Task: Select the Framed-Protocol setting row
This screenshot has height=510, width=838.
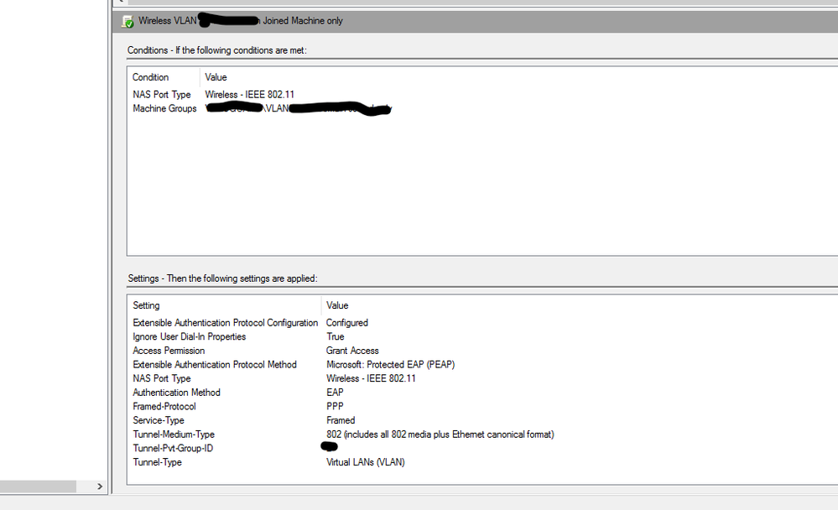Action: (x=164, y=407)
